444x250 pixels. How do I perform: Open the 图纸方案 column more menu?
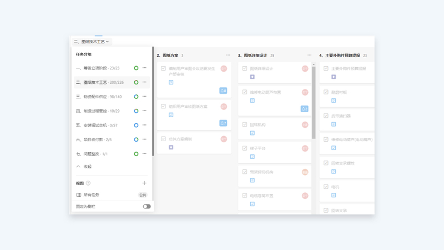click(x=228, y=56)
